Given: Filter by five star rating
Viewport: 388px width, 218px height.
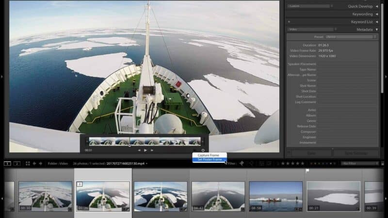Looking at the screenshot, I should [302, 163].
